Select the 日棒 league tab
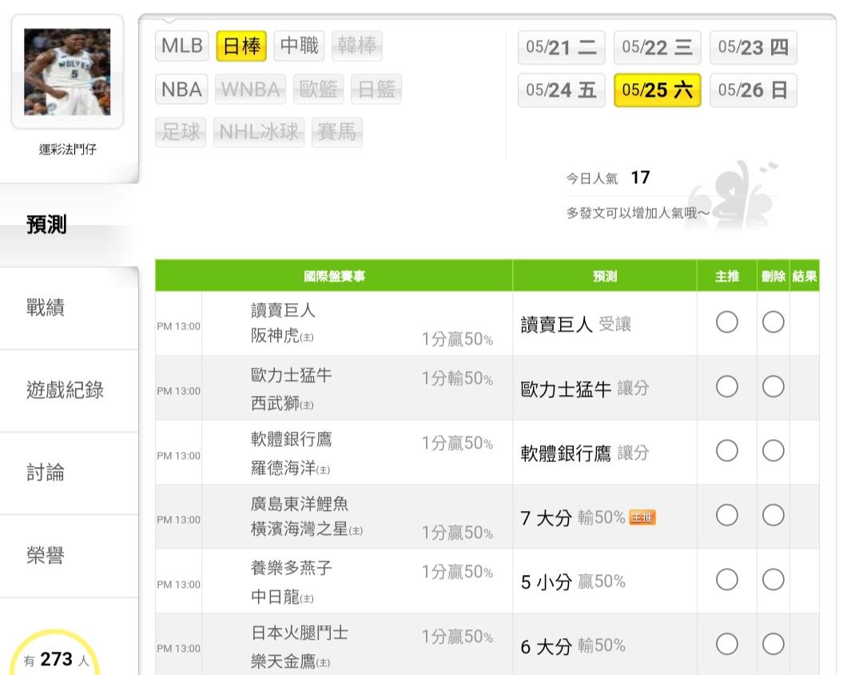Screen dimensions: 863x675 click(x=241, y=45)
